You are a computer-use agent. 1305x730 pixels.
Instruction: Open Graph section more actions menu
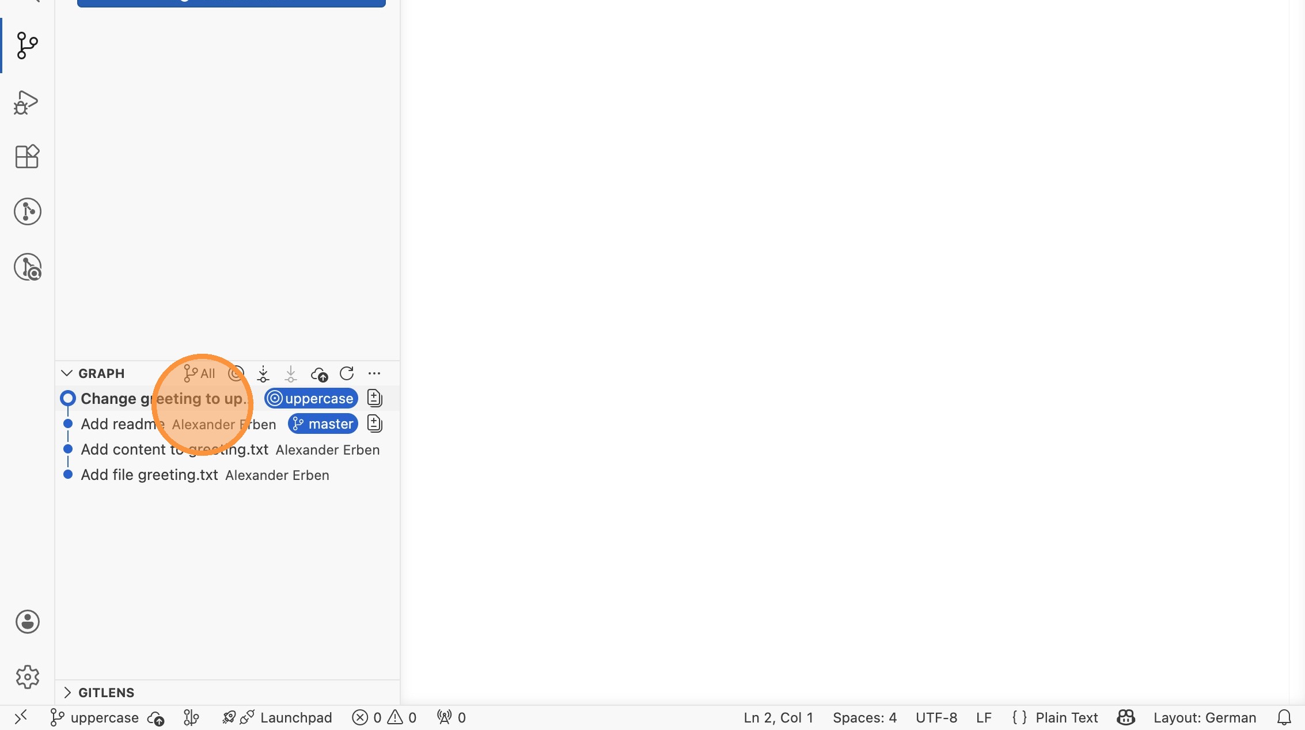tap(374, 373)
